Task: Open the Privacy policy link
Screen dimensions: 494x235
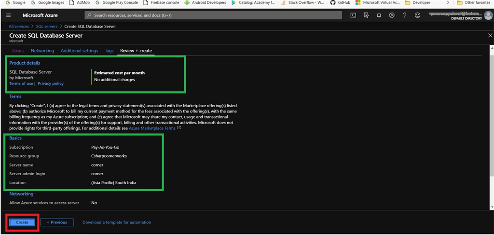Action: tap(50, 83)
